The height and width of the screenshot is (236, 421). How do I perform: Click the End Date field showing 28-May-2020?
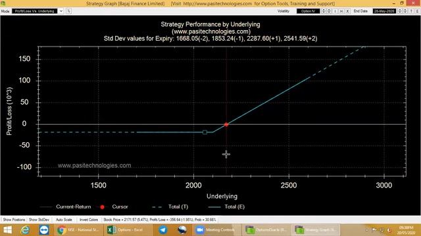pyautogui.click(x=384, y=11)
